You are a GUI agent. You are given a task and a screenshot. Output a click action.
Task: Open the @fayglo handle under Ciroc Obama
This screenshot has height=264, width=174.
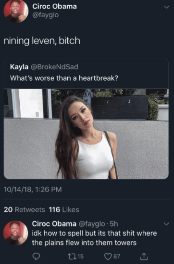(x=46, y=15)
